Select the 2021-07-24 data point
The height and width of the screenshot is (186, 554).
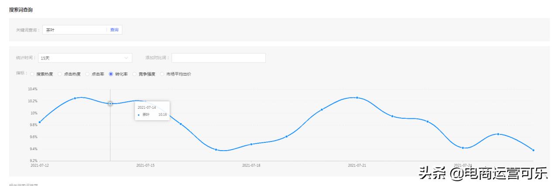[463, 148]
